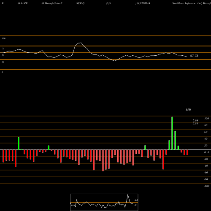The height and width of the screenshot is (211, 211).
Task: Click the '0' label on RSI axis
Action: 2,72
